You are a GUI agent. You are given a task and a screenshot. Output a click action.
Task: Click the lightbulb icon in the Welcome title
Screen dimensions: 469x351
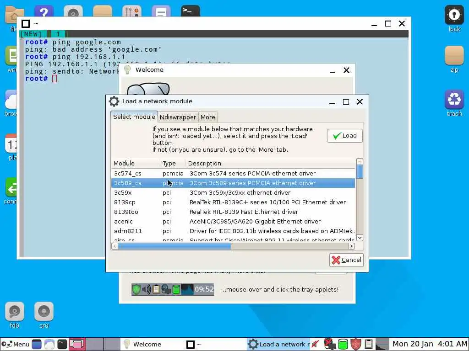click(x=127, y=69)
